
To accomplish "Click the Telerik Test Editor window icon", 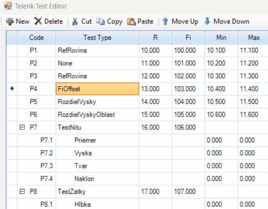I will 6,6.
